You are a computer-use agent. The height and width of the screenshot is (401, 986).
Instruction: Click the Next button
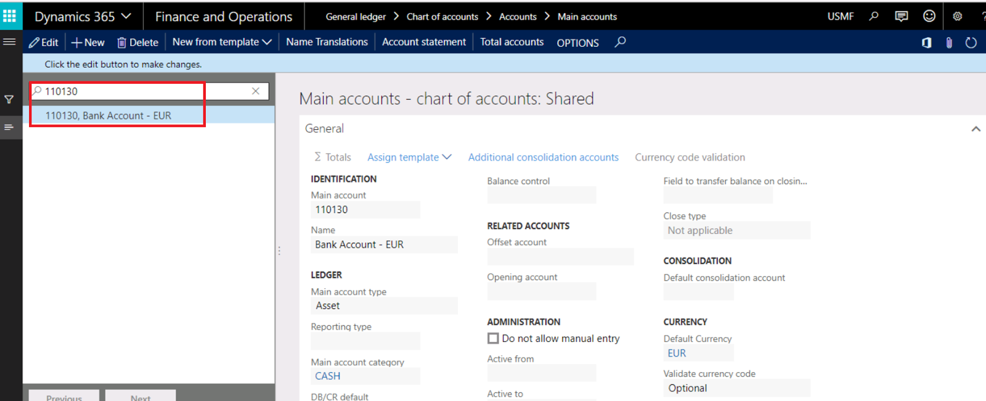coord(141,395)
